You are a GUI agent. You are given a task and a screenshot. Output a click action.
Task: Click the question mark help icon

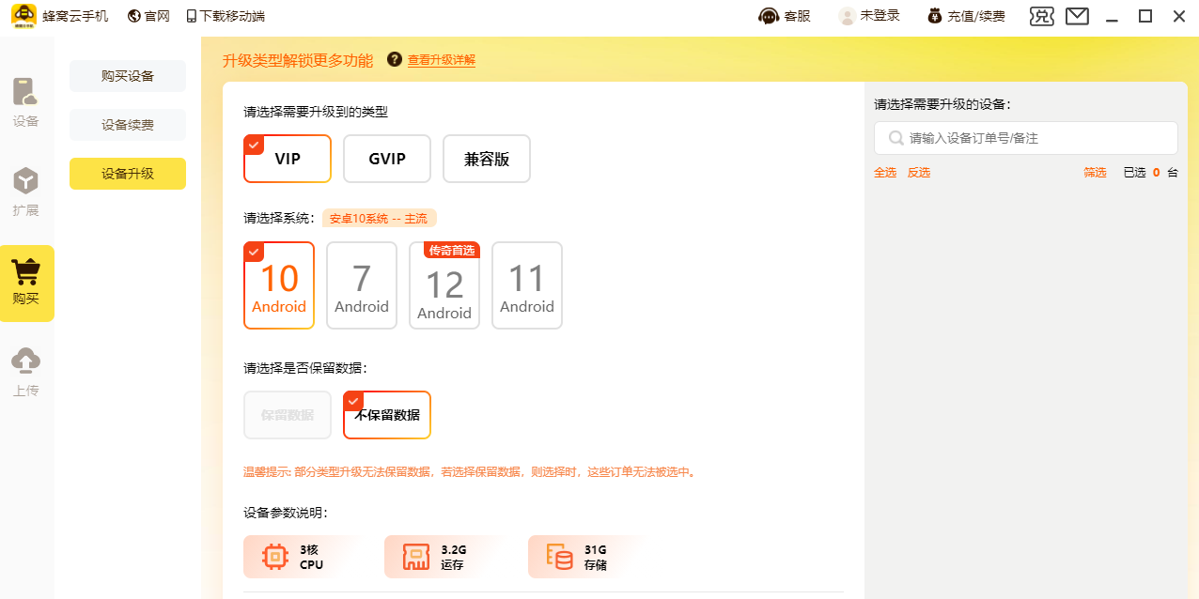(395, 59)
